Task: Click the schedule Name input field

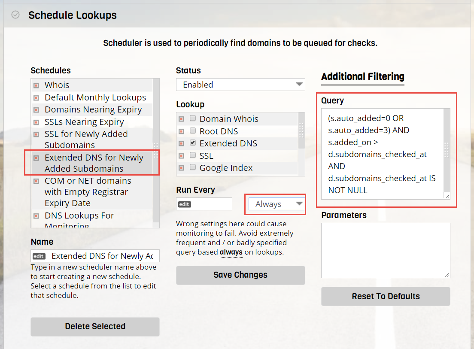Action: (x=95, y=256)
